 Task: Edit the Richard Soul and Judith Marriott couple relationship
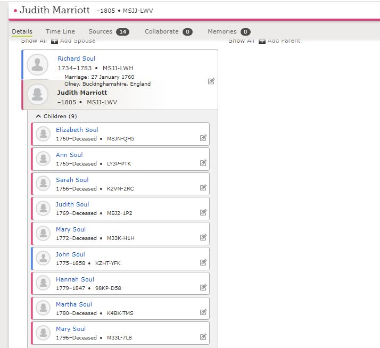tap(211, 81)
